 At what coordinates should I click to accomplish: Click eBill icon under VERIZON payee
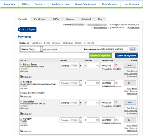coord(21,131)
